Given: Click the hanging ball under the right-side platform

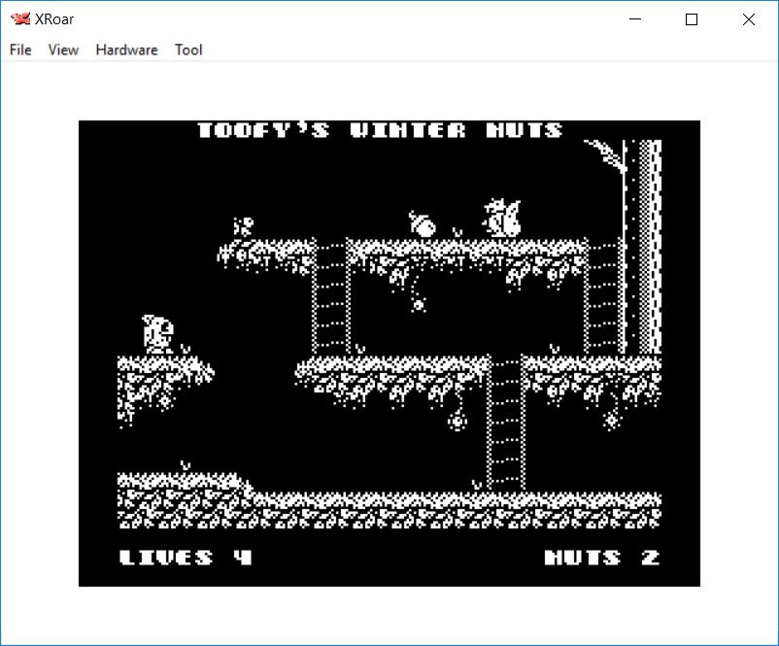Looking at the screenshot, I should click(612, 420).
